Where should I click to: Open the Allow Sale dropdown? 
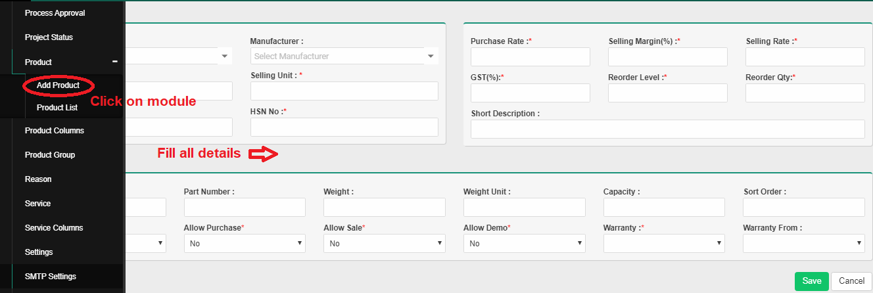[x=384, y=243]
